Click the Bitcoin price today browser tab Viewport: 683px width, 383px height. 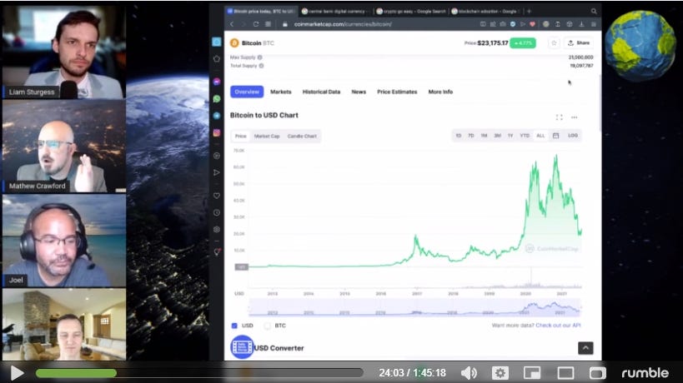260,12
